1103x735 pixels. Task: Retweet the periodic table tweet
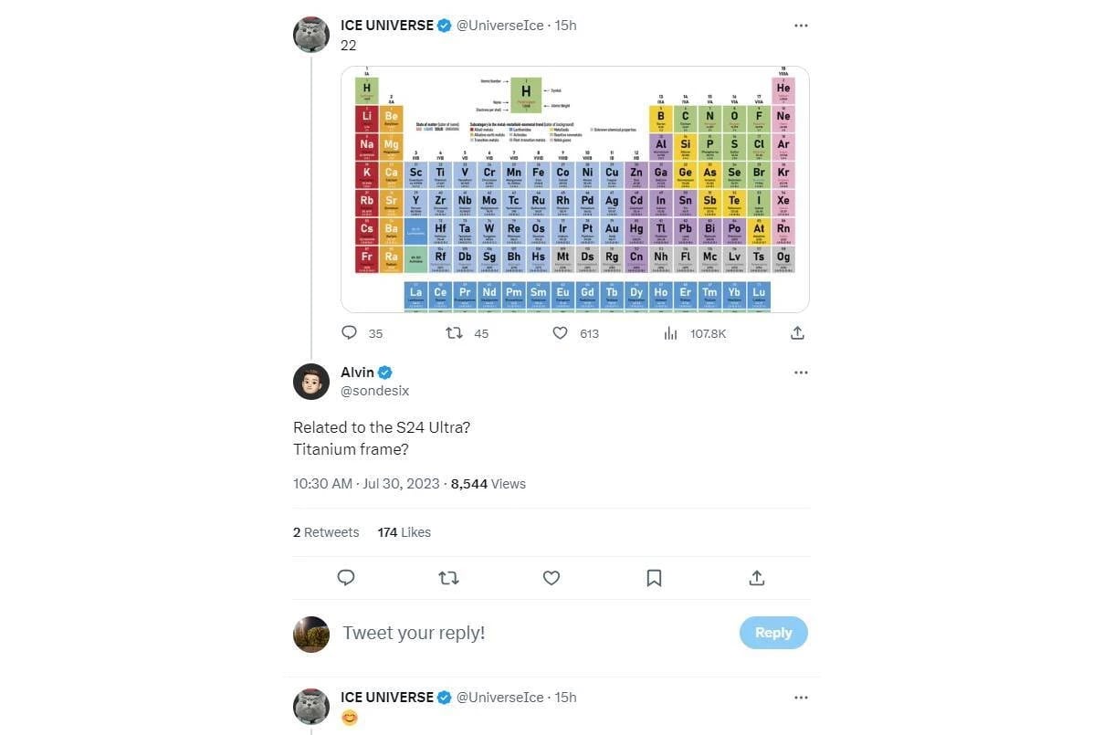[x=454, y=332]
